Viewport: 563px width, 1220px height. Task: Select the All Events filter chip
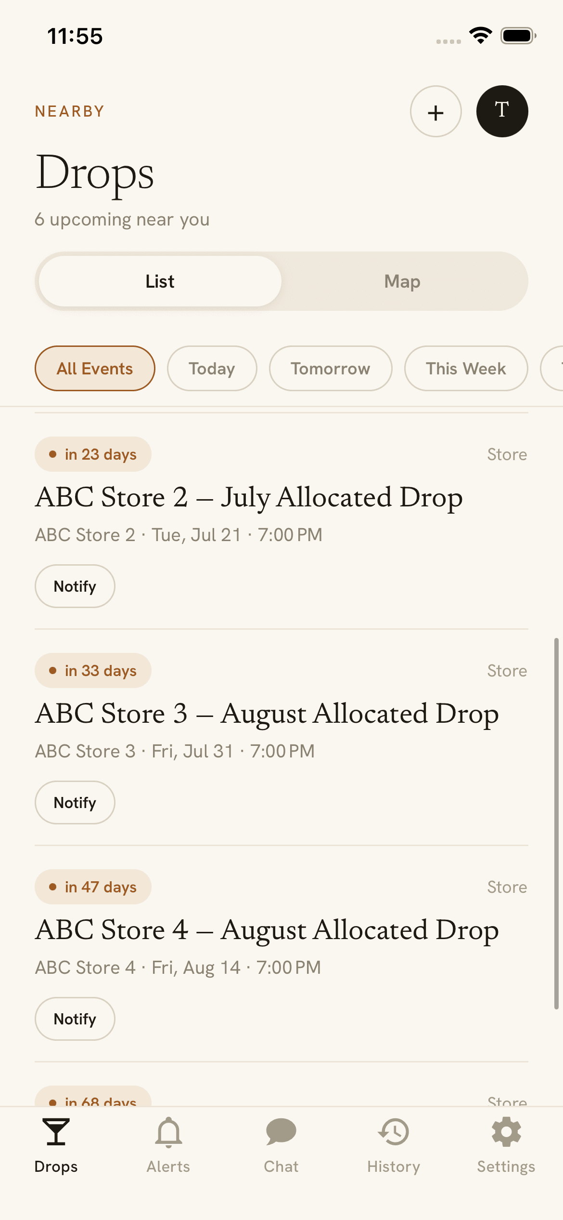tap(95, 369)
